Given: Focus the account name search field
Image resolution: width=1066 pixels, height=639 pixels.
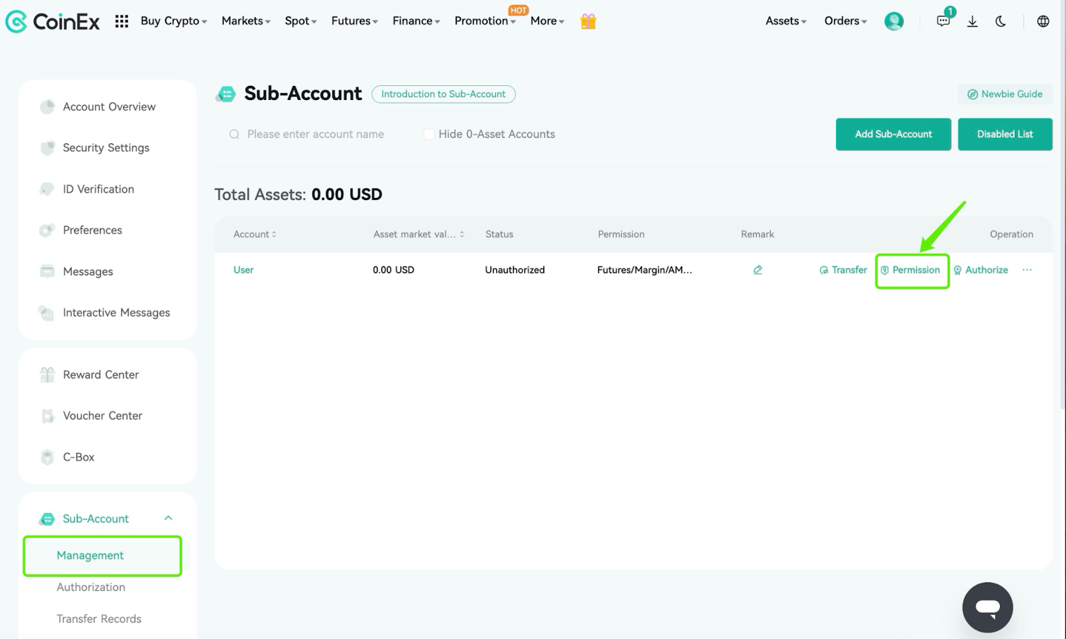Looking at the screenshot, I should (315, 134).
